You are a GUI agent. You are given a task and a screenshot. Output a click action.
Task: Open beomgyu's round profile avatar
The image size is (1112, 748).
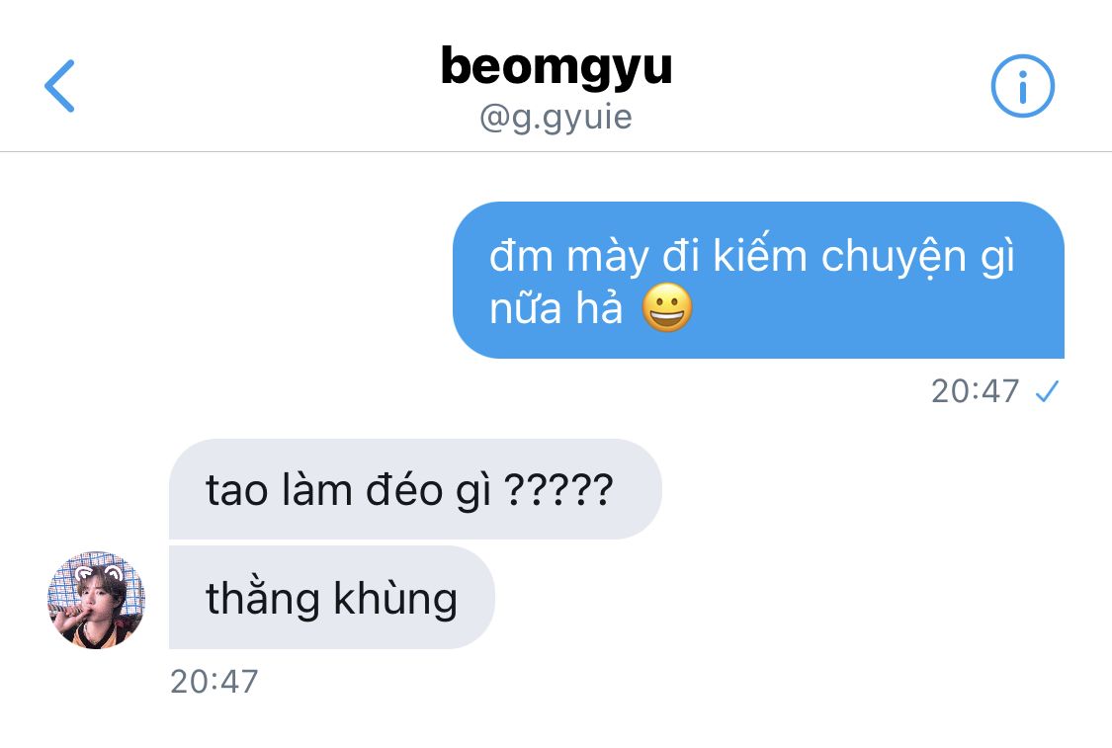pyautogui.click(x=97, y=600)
